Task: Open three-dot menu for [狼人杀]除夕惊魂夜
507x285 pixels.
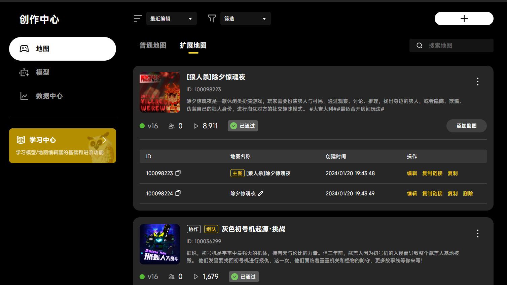Action: pos(477,82)
